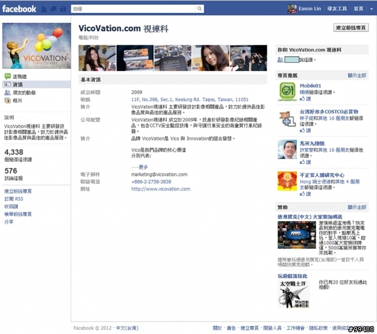The width and height of the screenshot is (377, 334).
Task: Click the search magnifier button
Action: tap(200, 9)
